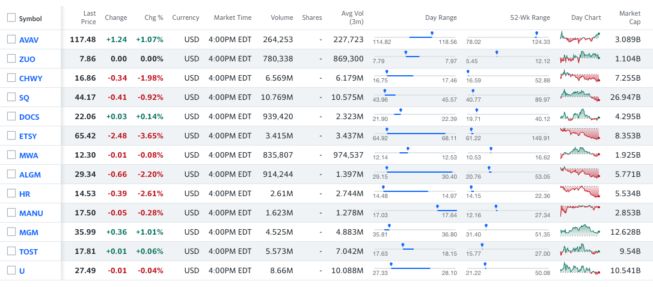This screenshot has width=653, height=287.
Task: Open the MGM ticker link
Action: [29, 232]
